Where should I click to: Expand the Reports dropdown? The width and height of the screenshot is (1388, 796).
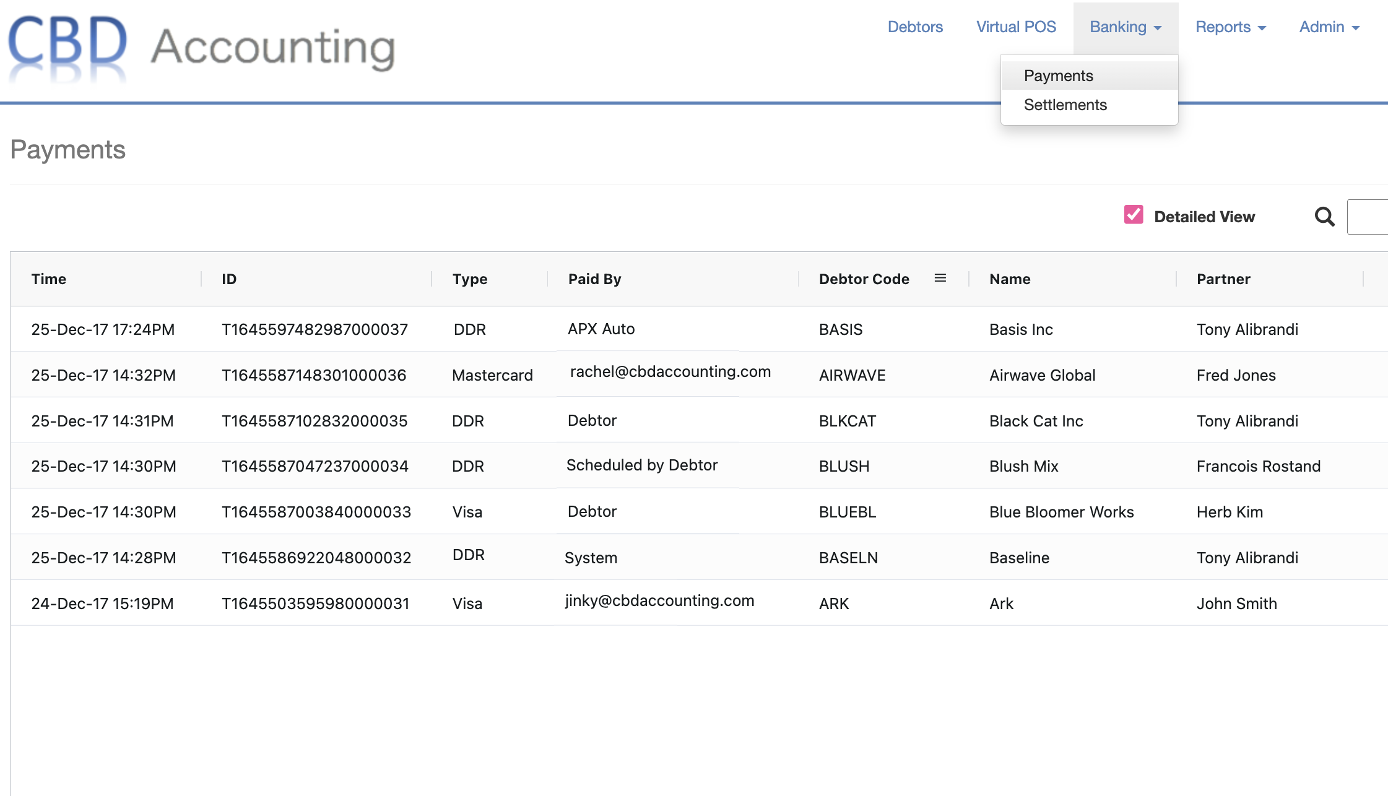1231,27
